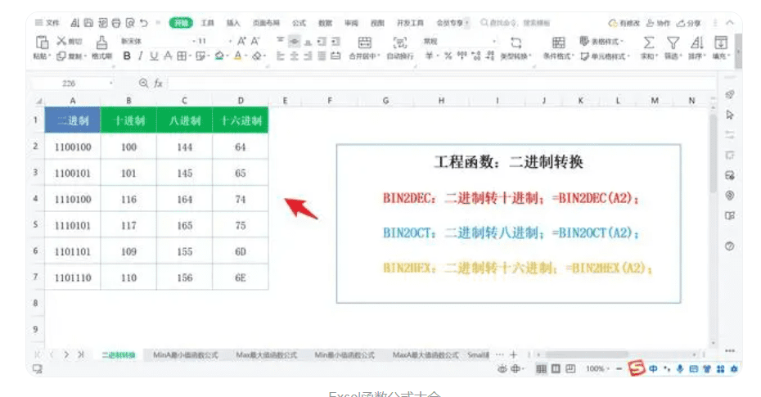The height and width of the screenshot is (397, 761).
Task: Open the 公式 (Formulas) ribbon tab
Action: [299, 23]
